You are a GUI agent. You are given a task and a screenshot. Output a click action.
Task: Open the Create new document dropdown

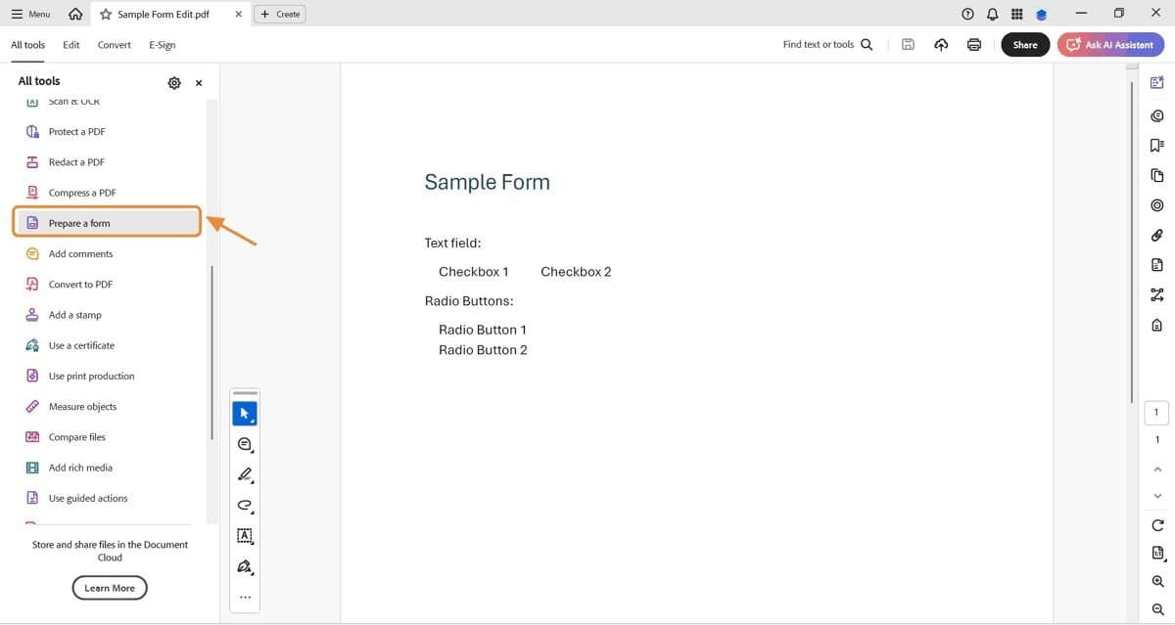point(279,14)
